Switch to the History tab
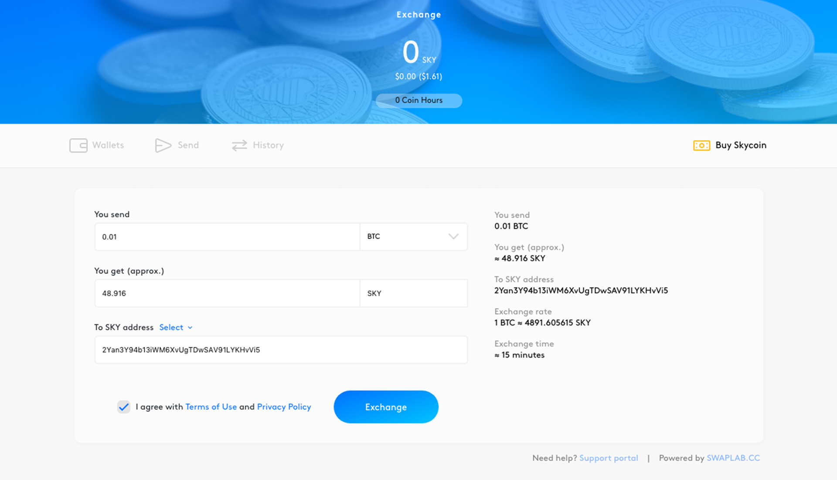The width and height of the screenshot is (837, 480). [x=258, y=145]
